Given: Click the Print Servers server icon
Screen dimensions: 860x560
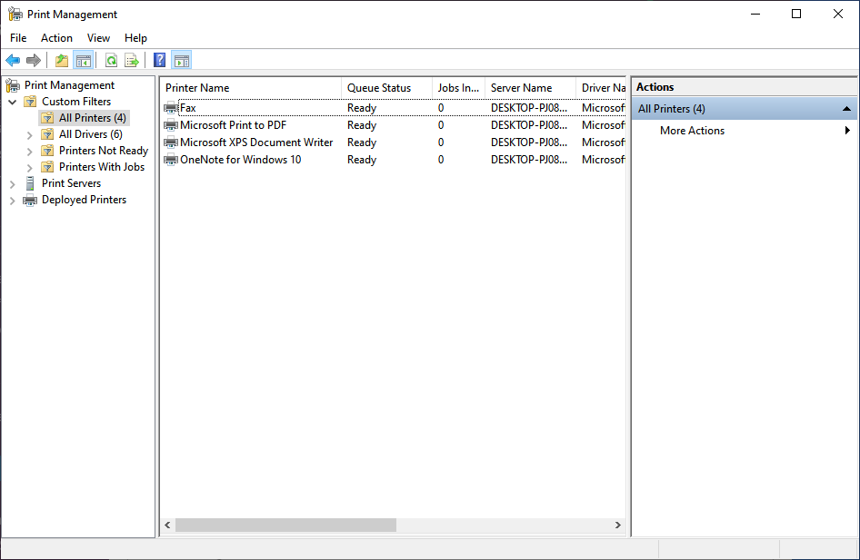Looking at the screenshot, I should 30,183.
